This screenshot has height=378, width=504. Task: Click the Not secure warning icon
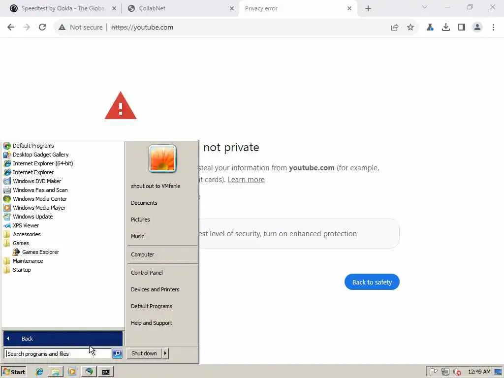pyautogui.click(x=62, y=28)
